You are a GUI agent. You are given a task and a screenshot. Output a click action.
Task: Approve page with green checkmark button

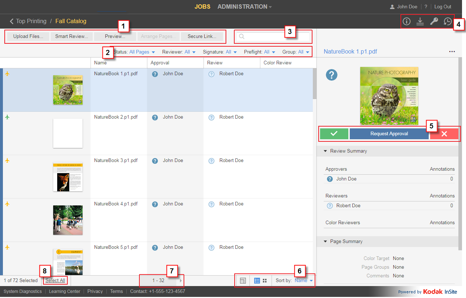[x=334, y=134]
